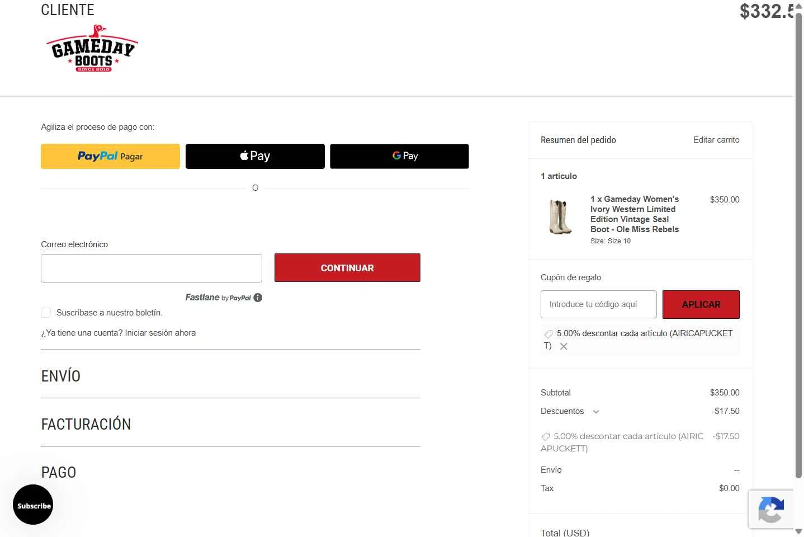This screenshot has width=804, height=537.
Task: Open the PAGO section heading
Action: [x=59, y=472]
